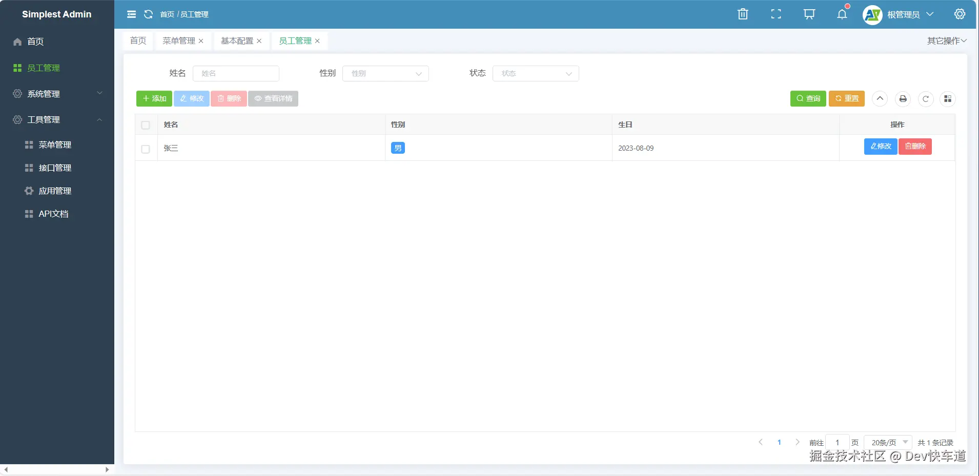Collapse the 工具管理 sidebar menu
979x476 pixels.
coord(57,119)
